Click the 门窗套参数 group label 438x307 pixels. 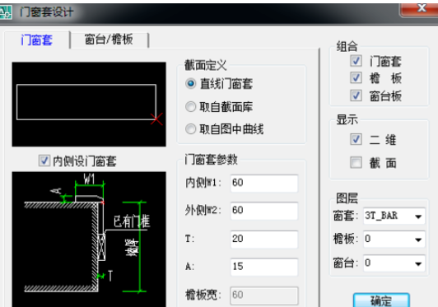[211, 160]
